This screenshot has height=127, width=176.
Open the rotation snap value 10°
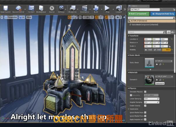pyautogui.click(x=101, y=17)
